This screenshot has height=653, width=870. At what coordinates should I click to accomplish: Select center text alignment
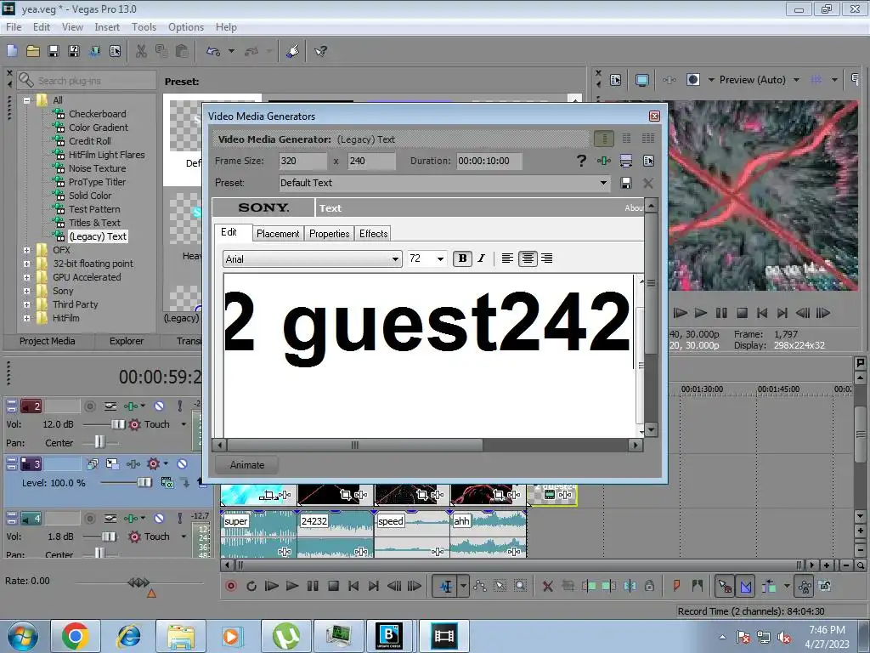point(528,258)
